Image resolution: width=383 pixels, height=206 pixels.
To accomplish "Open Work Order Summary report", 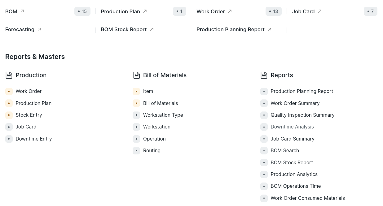I will click(295, 103).
